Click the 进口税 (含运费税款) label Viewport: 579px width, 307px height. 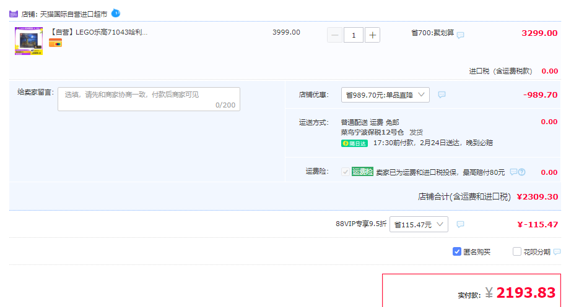tap(501, 71)
